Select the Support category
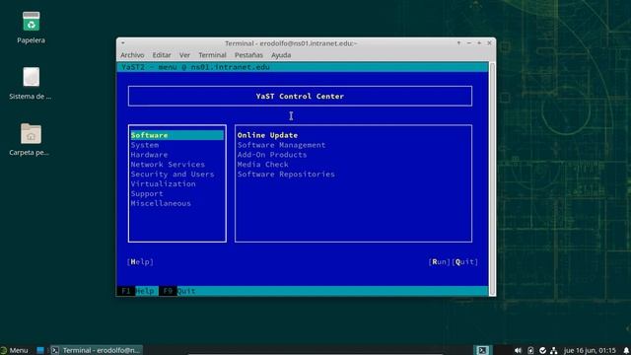The width and height of the screenshot is (631, 355). pos(147,193)
